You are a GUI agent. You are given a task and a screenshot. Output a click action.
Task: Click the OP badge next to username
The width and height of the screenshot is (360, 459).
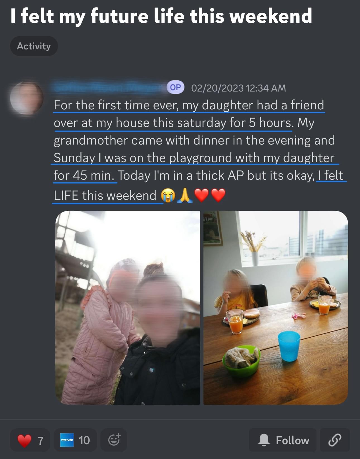(176, 87)
